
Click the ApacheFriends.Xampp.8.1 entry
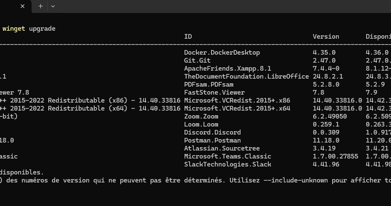pyautogui.click(x=227, y=69)
